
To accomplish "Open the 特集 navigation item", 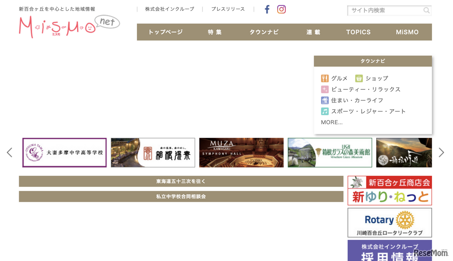I will 215,32.
